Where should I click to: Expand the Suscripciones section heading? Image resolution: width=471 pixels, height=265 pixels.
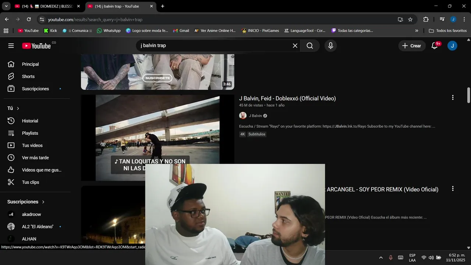tap(26, 202)
